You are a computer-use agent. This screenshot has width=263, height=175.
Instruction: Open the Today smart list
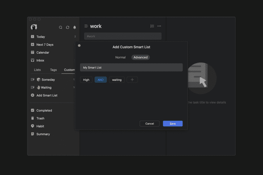pyautogui.click(x=53, y=37)
